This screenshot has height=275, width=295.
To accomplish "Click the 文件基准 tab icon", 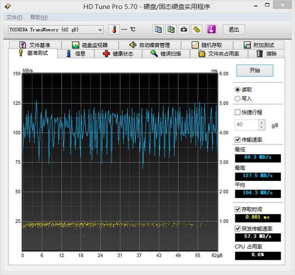I will click(x=23, y=45).
